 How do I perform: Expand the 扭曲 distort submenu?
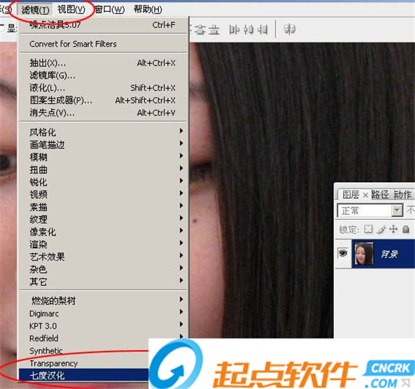pyautogui.click(x=103, y=169)
